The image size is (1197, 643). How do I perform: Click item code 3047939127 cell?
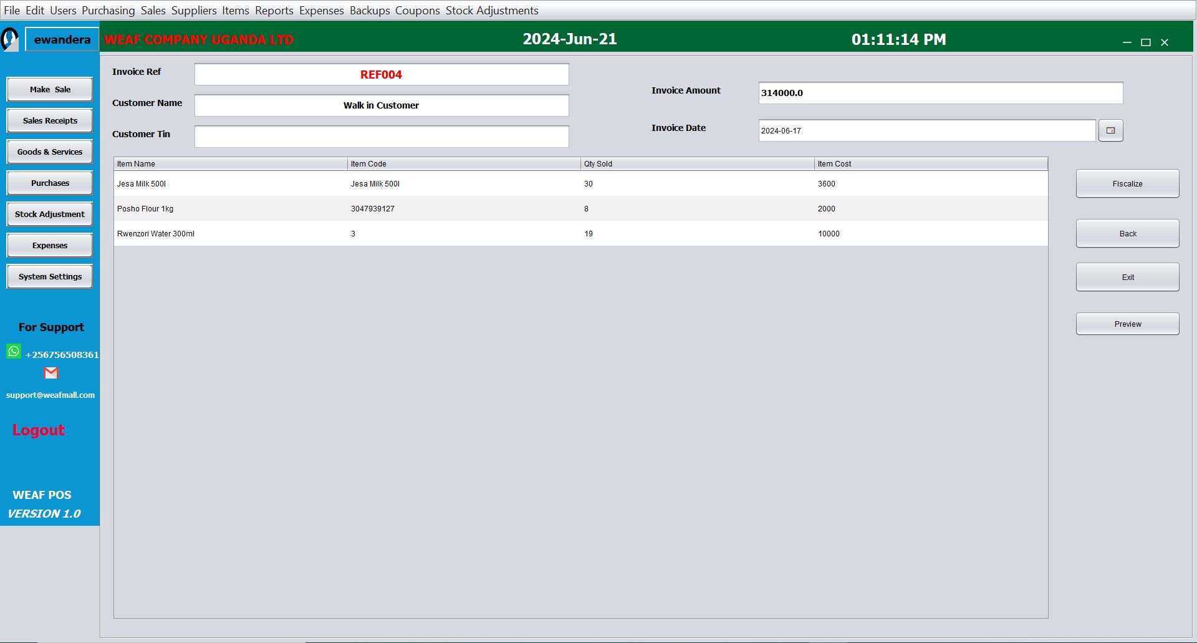click(x=464, y=208)
